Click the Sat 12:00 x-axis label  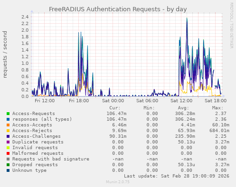181,101
